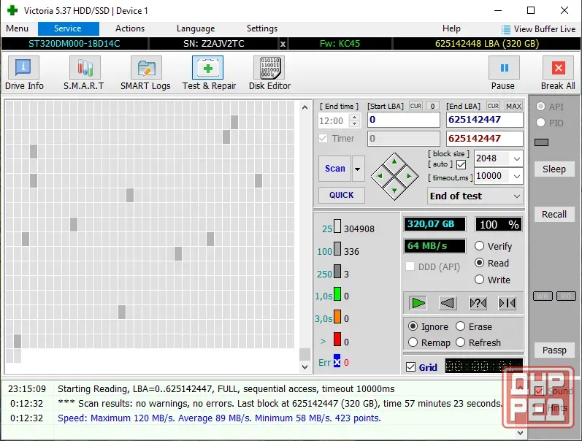Click the right arrow on navigation diamond

point(409,176)
